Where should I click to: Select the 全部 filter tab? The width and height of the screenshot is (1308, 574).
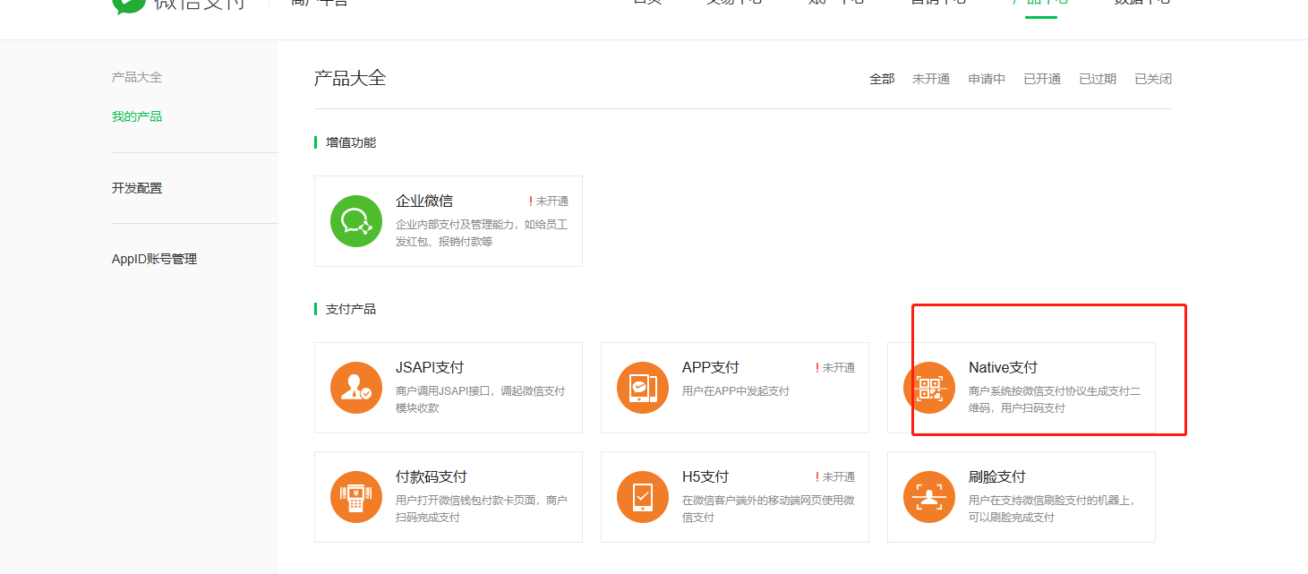(882, 79)
